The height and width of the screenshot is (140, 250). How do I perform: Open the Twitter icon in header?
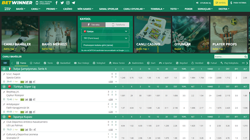tap(62, 3)
